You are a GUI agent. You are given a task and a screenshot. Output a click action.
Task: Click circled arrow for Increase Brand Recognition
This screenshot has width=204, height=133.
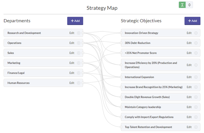(x=196, y=87)
